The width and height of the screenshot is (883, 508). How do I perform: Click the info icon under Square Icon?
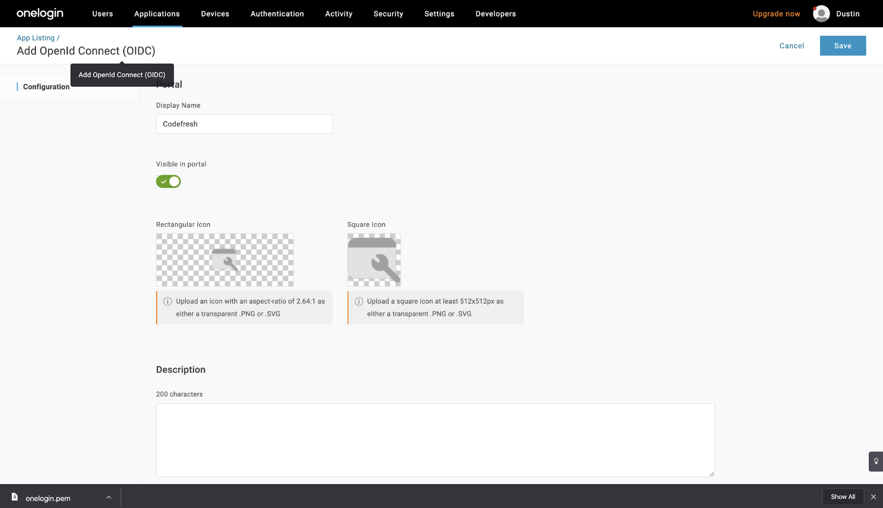(359, 301)
